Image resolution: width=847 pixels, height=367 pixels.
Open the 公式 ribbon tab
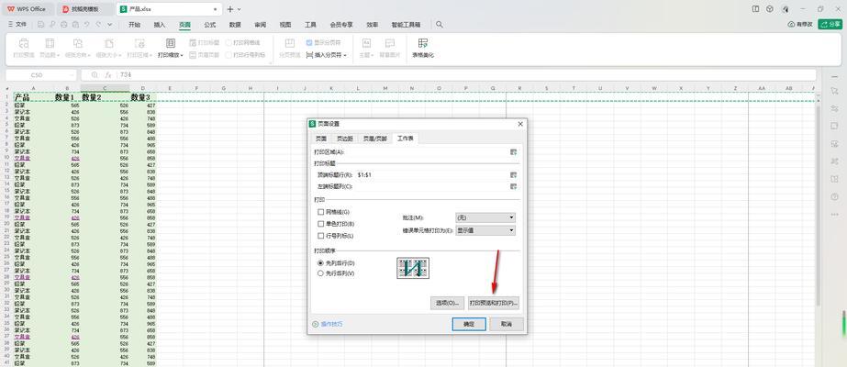coord(210,24)
